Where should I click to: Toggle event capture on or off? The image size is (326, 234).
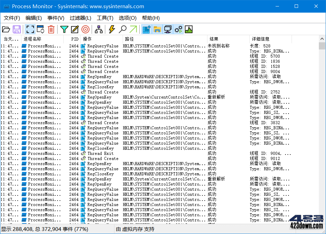29,29
